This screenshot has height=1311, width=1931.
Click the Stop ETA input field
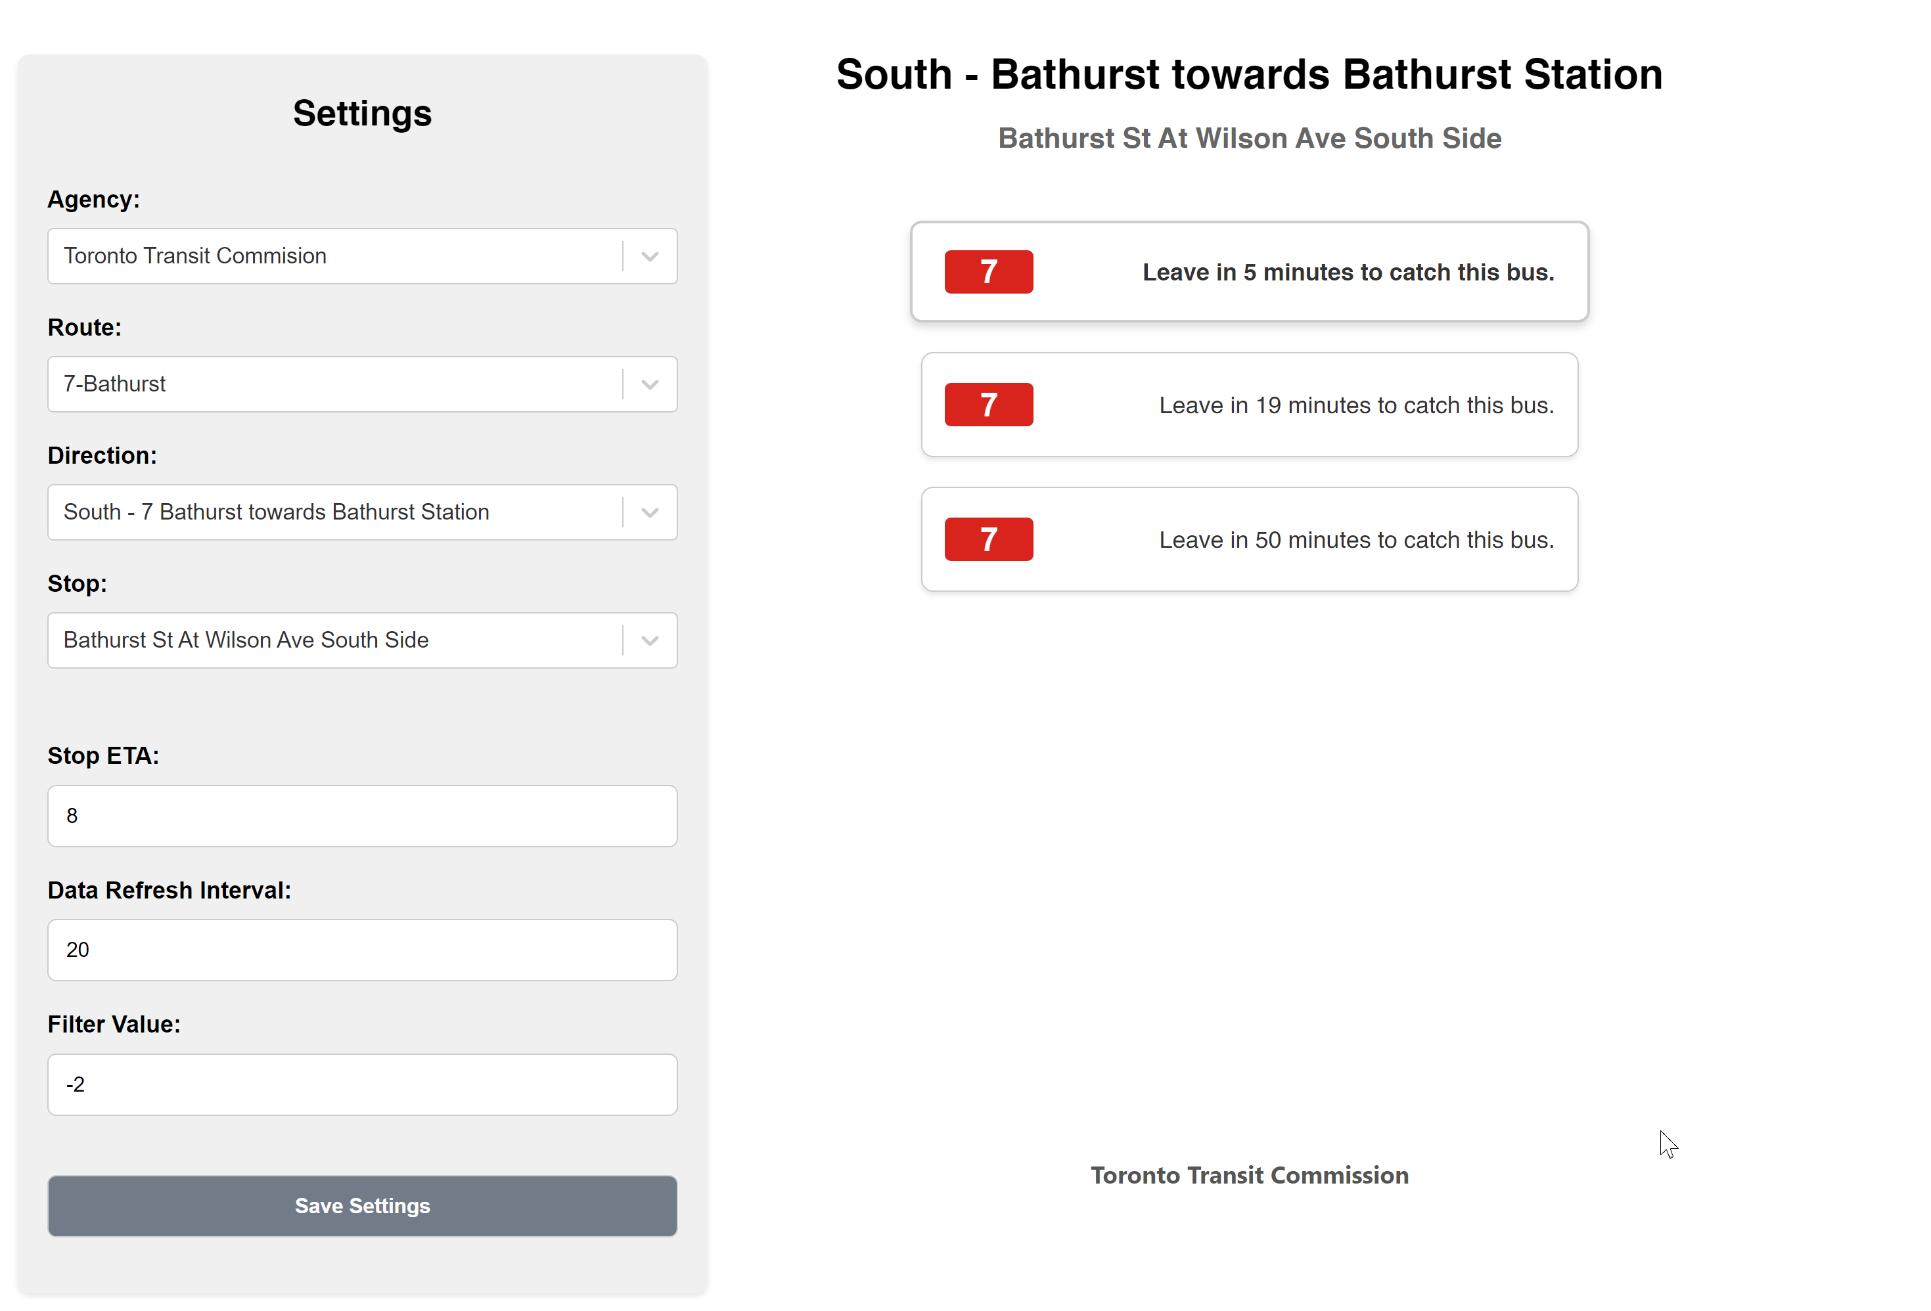click(362, 816)
